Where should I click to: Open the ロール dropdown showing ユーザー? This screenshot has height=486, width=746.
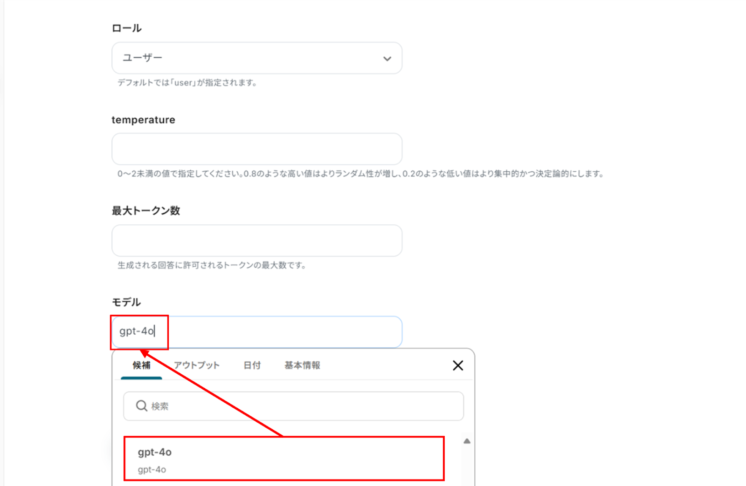(257, 58)
